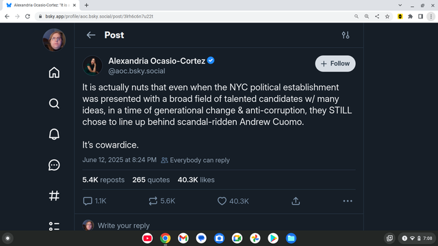Open Feeds hashtag icon in sidebar
This screenshot has height=246, width=438.
[x=54, y=195]
